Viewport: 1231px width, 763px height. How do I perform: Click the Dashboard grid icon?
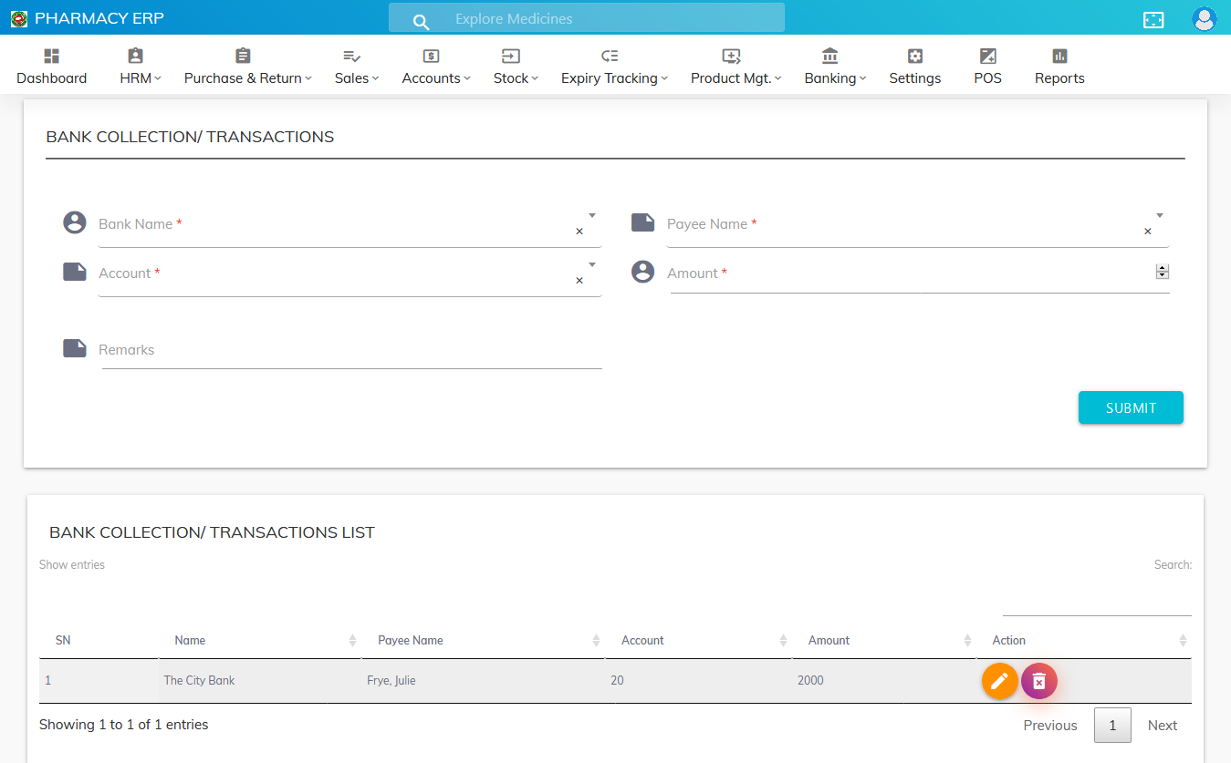(51, 57)
